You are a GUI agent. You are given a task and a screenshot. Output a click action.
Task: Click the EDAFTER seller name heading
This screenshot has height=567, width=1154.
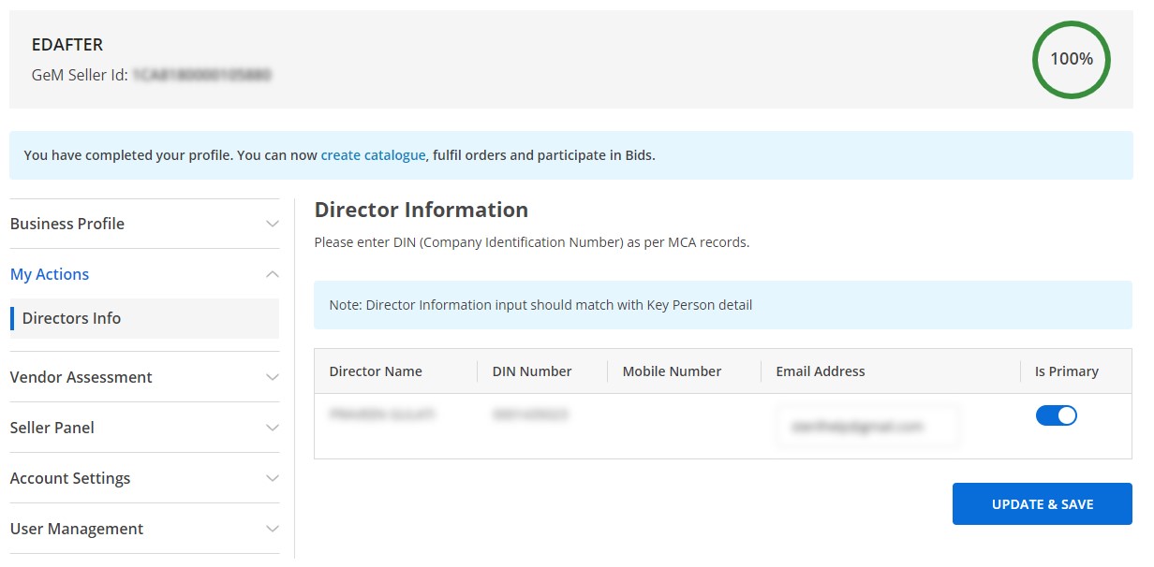(67, 45)
